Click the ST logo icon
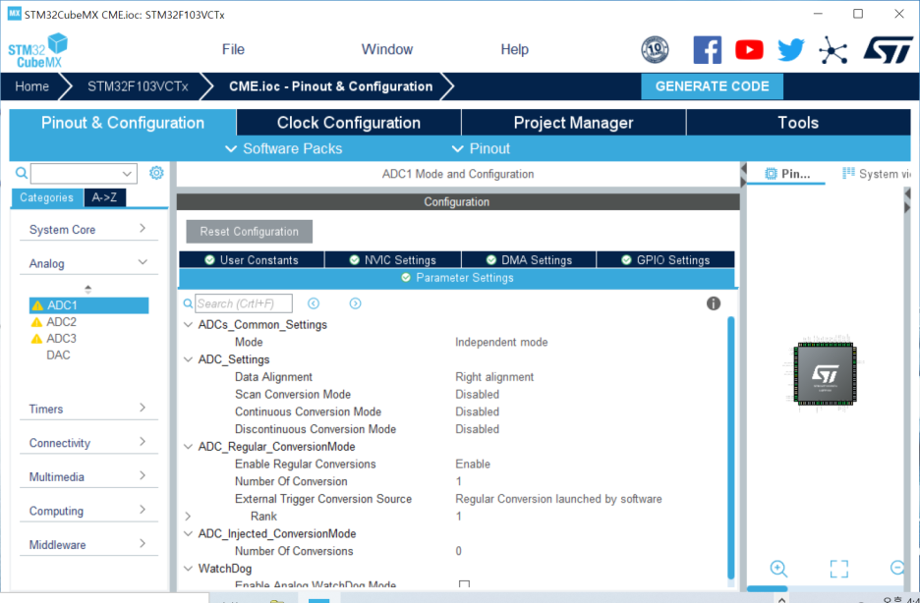This screenshot has height=603, width=920. tap(888, 50)
